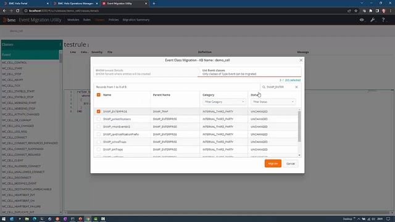Click the share icon in the address bar

(x=349, y=11)
